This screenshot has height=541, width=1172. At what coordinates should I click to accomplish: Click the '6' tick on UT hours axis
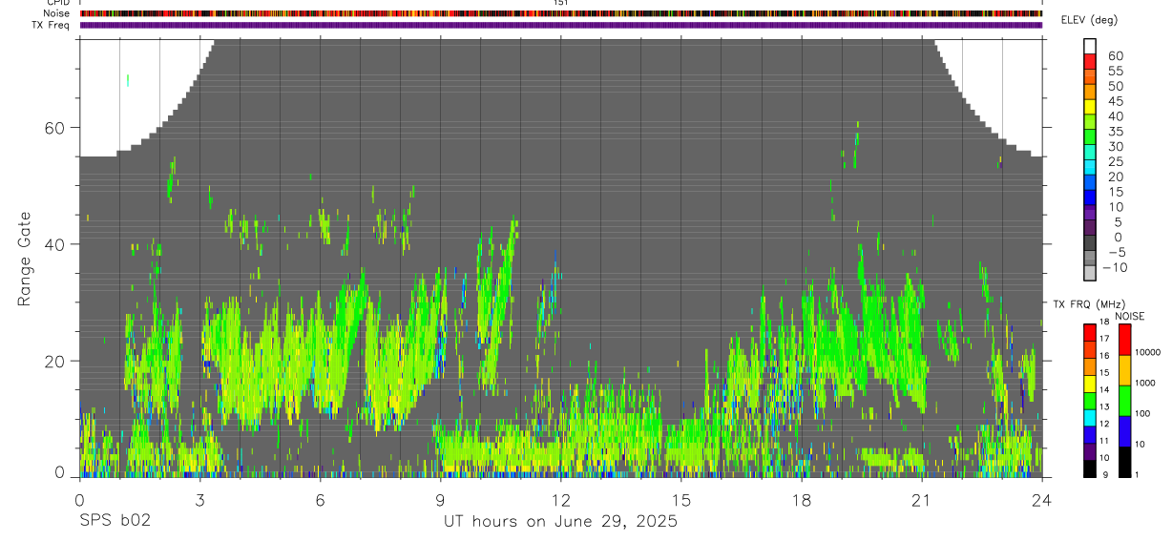[x=320, y=500]
